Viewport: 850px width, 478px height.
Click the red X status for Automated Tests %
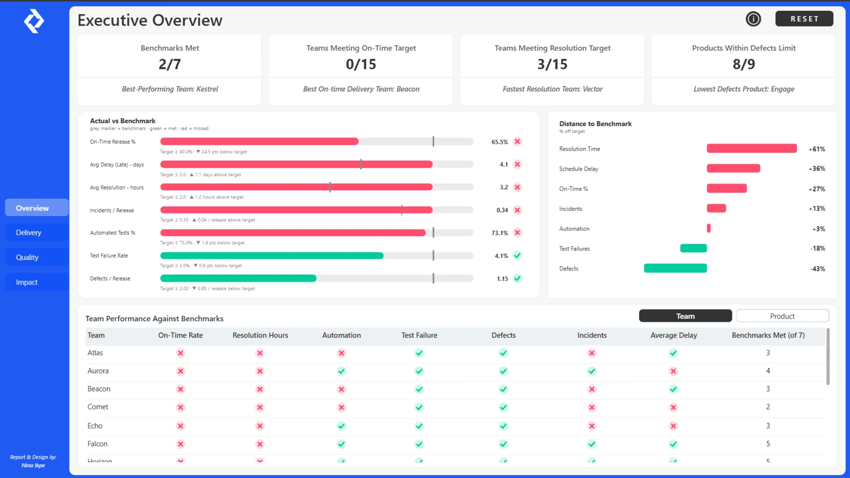pyautogui.click(x=517, y=233)
